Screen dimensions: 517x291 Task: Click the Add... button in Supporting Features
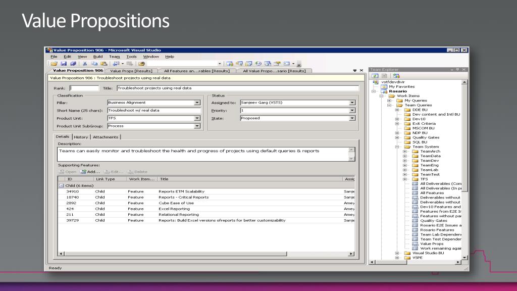tap(90, 172)
